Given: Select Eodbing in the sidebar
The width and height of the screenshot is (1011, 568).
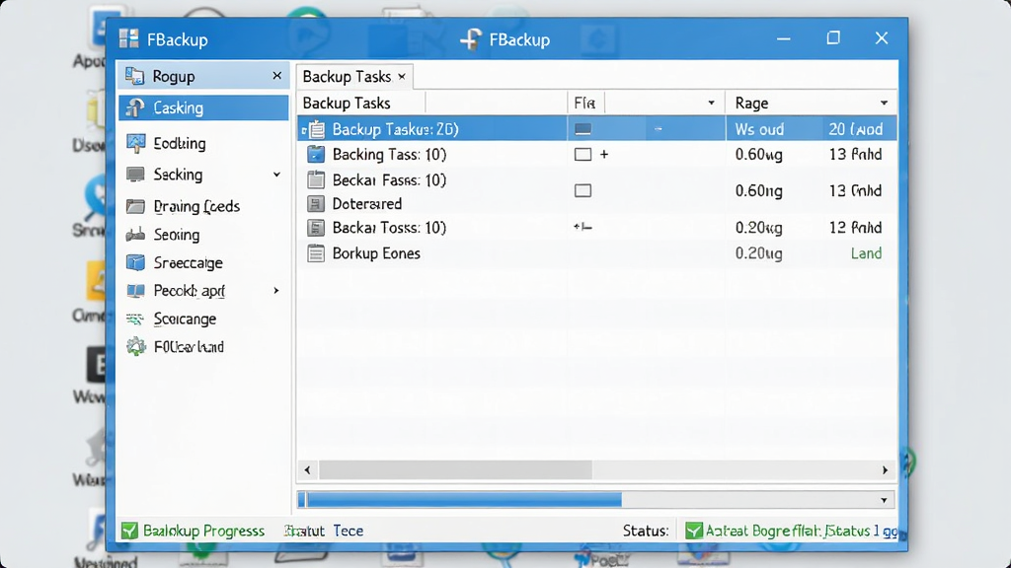Looking at the screenshot, I should (x=180, y=143).
